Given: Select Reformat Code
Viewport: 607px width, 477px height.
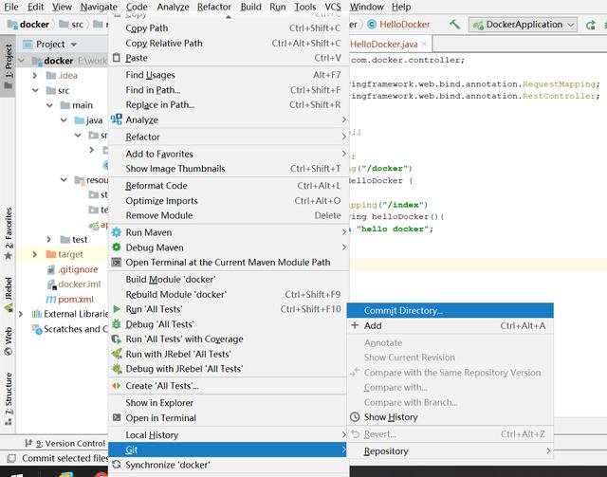Looking at the screenshot, I should (x=229, y=186).
